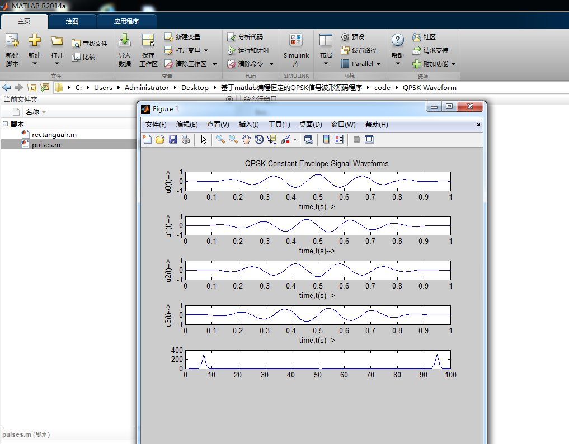This screenshot has width=569, height=444.
Task: Expand Add-Ons (附加功能) dropdown
Action: pyautogui.click(x=454, y=64)
